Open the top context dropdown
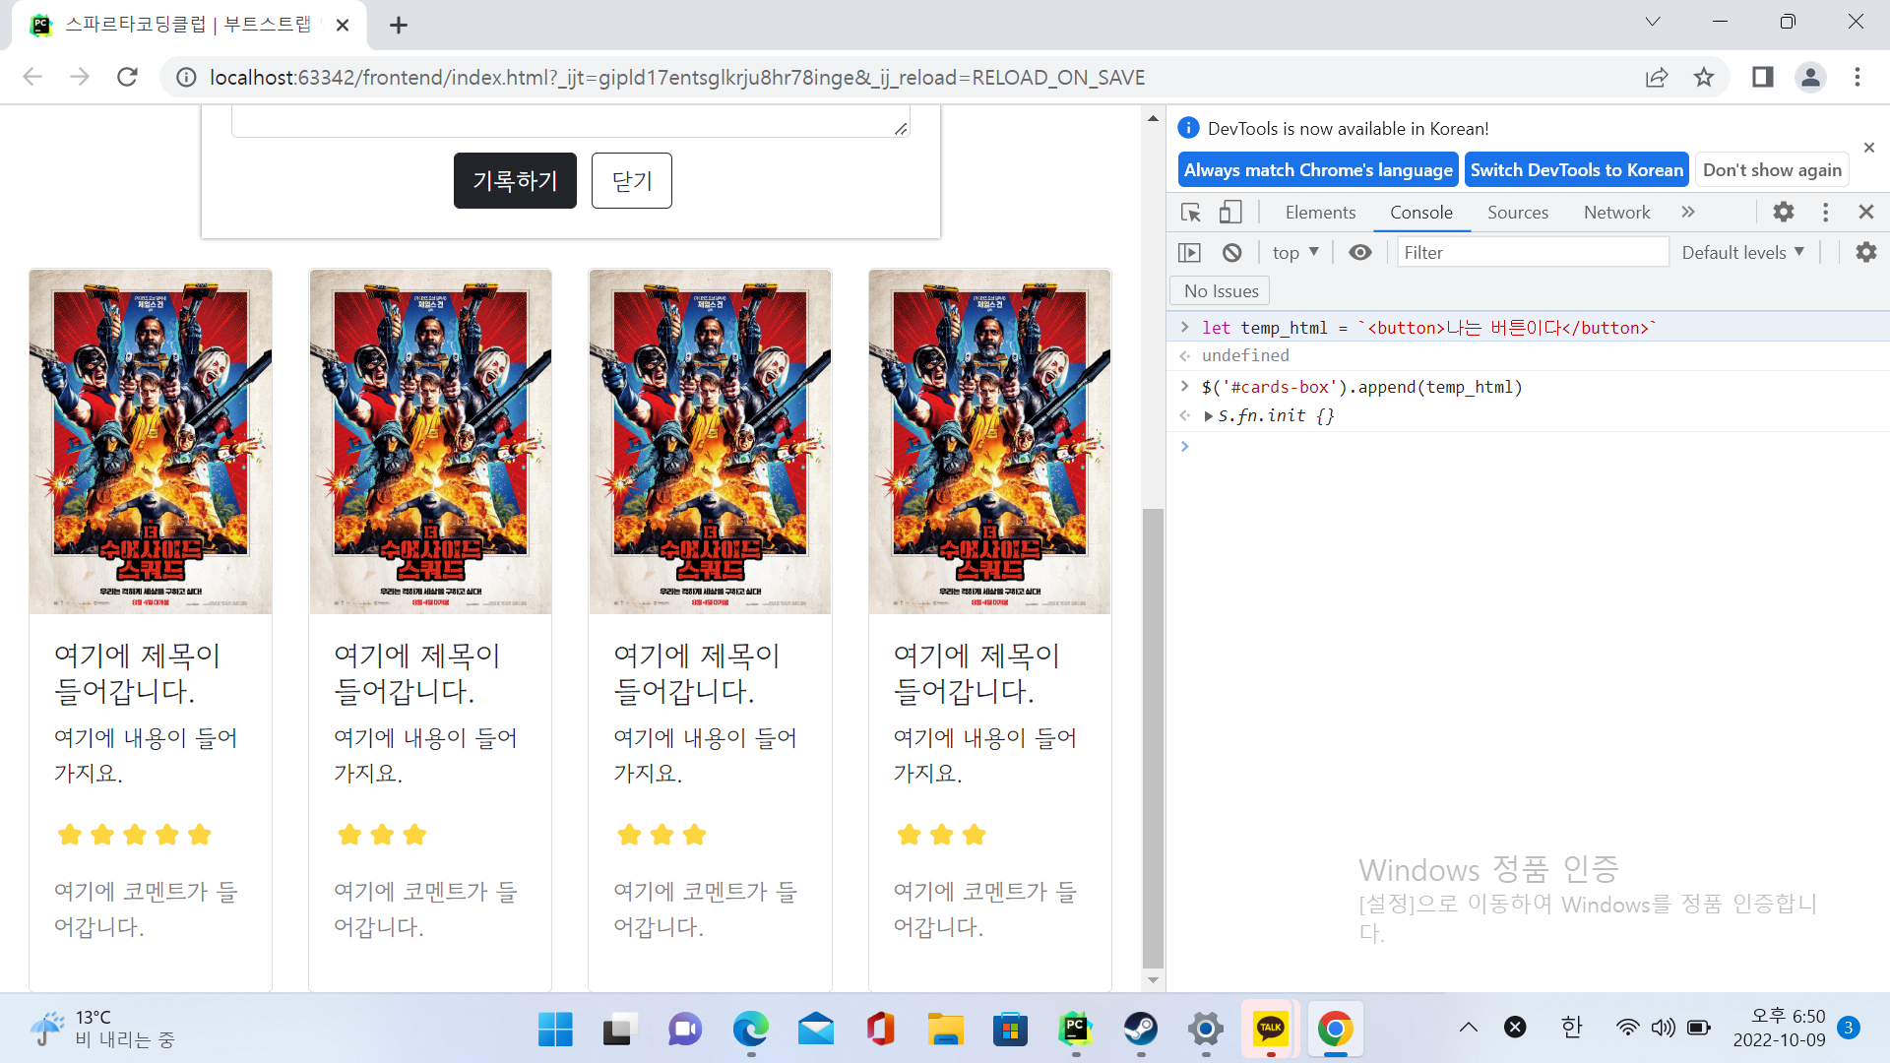 click(x=1295, y=252)
